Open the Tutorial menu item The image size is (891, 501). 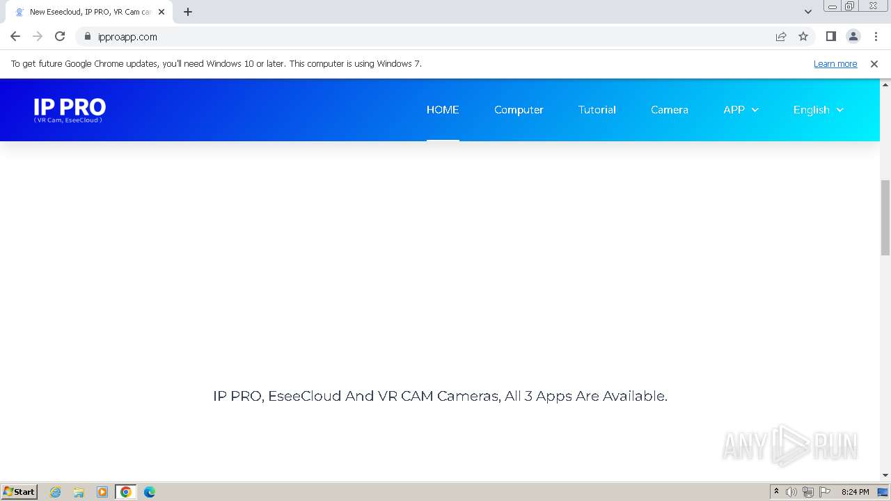(x=597, y=110)
